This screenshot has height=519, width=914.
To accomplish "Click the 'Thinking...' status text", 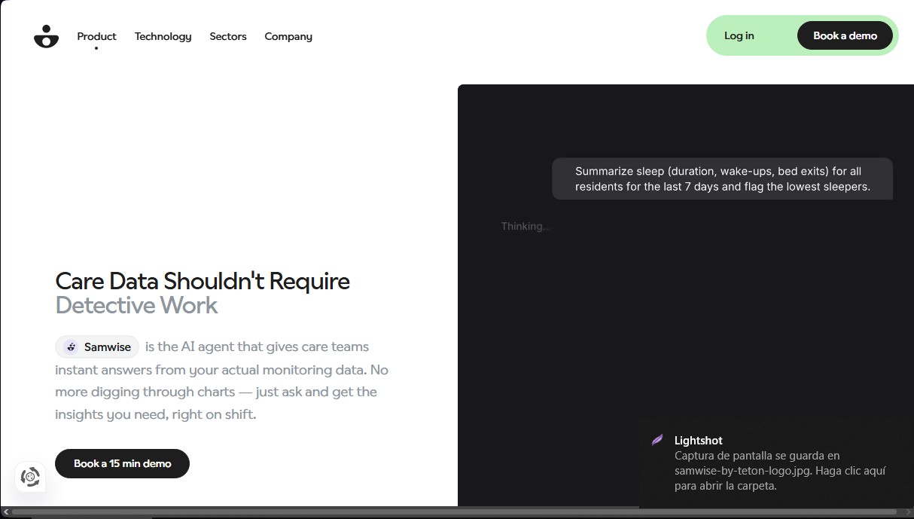I will point(526,226).
